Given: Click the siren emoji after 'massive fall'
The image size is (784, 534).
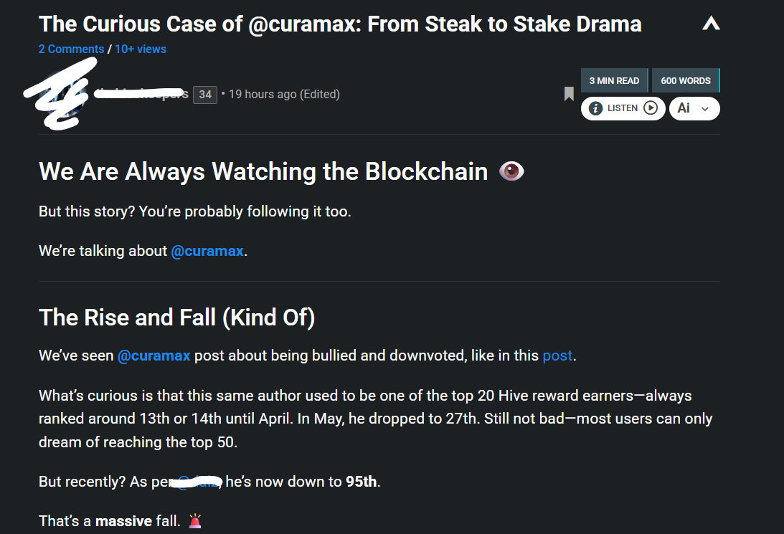Looking at the screenshot, I should tap(195, 521).
